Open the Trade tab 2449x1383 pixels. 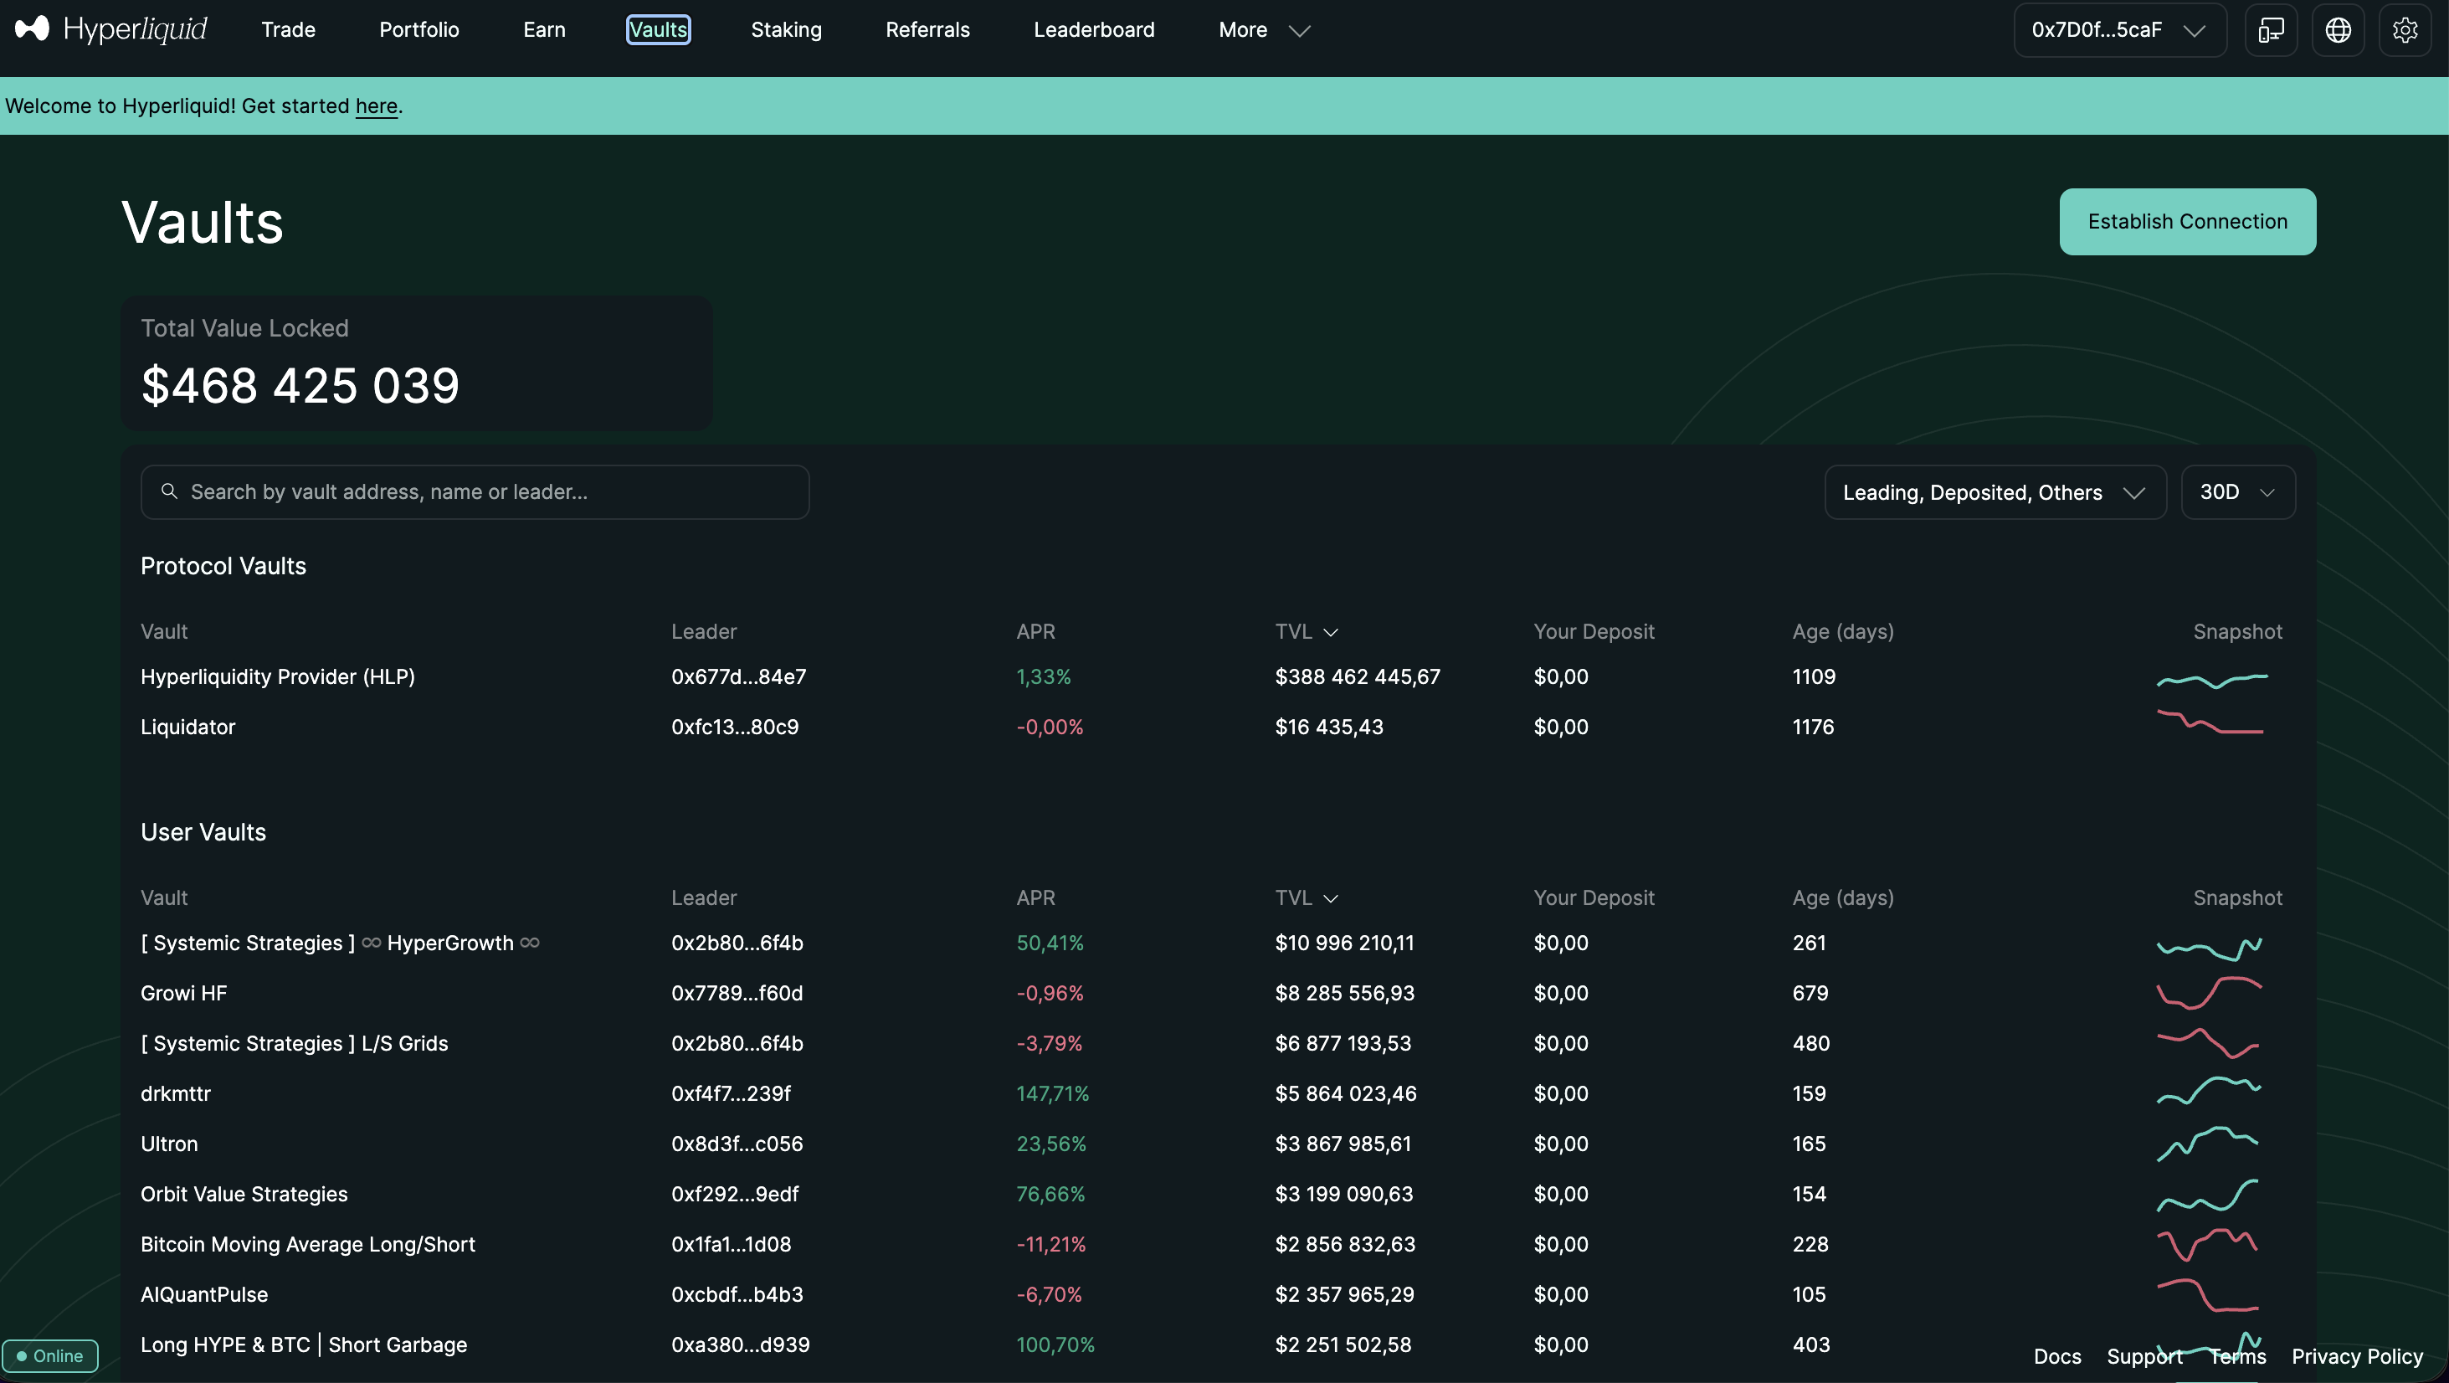[x=288, y=30]
